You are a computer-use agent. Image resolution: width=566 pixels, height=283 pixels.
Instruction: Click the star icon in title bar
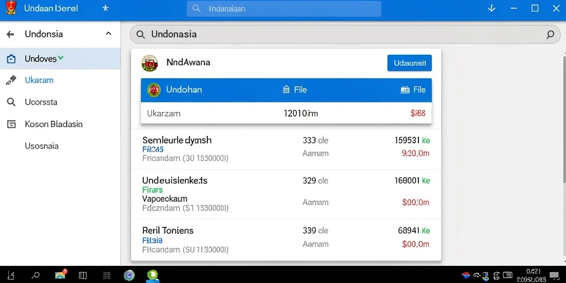point(106,8)
